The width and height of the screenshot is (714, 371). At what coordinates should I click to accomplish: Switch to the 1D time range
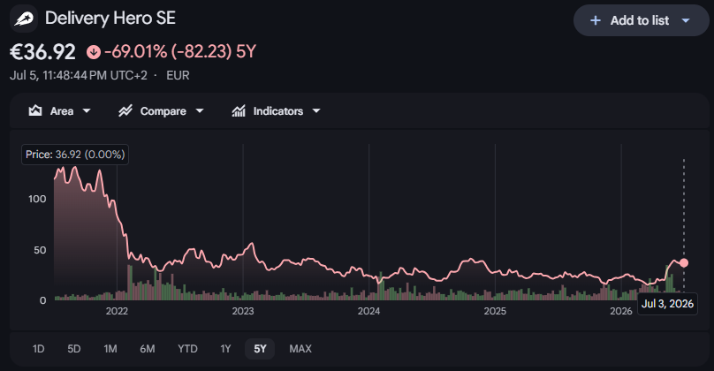click(38, 349)
